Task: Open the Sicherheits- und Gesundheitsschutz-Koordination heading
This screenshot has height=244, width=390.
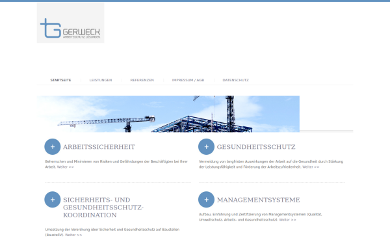Action: [x=103, y=208]
